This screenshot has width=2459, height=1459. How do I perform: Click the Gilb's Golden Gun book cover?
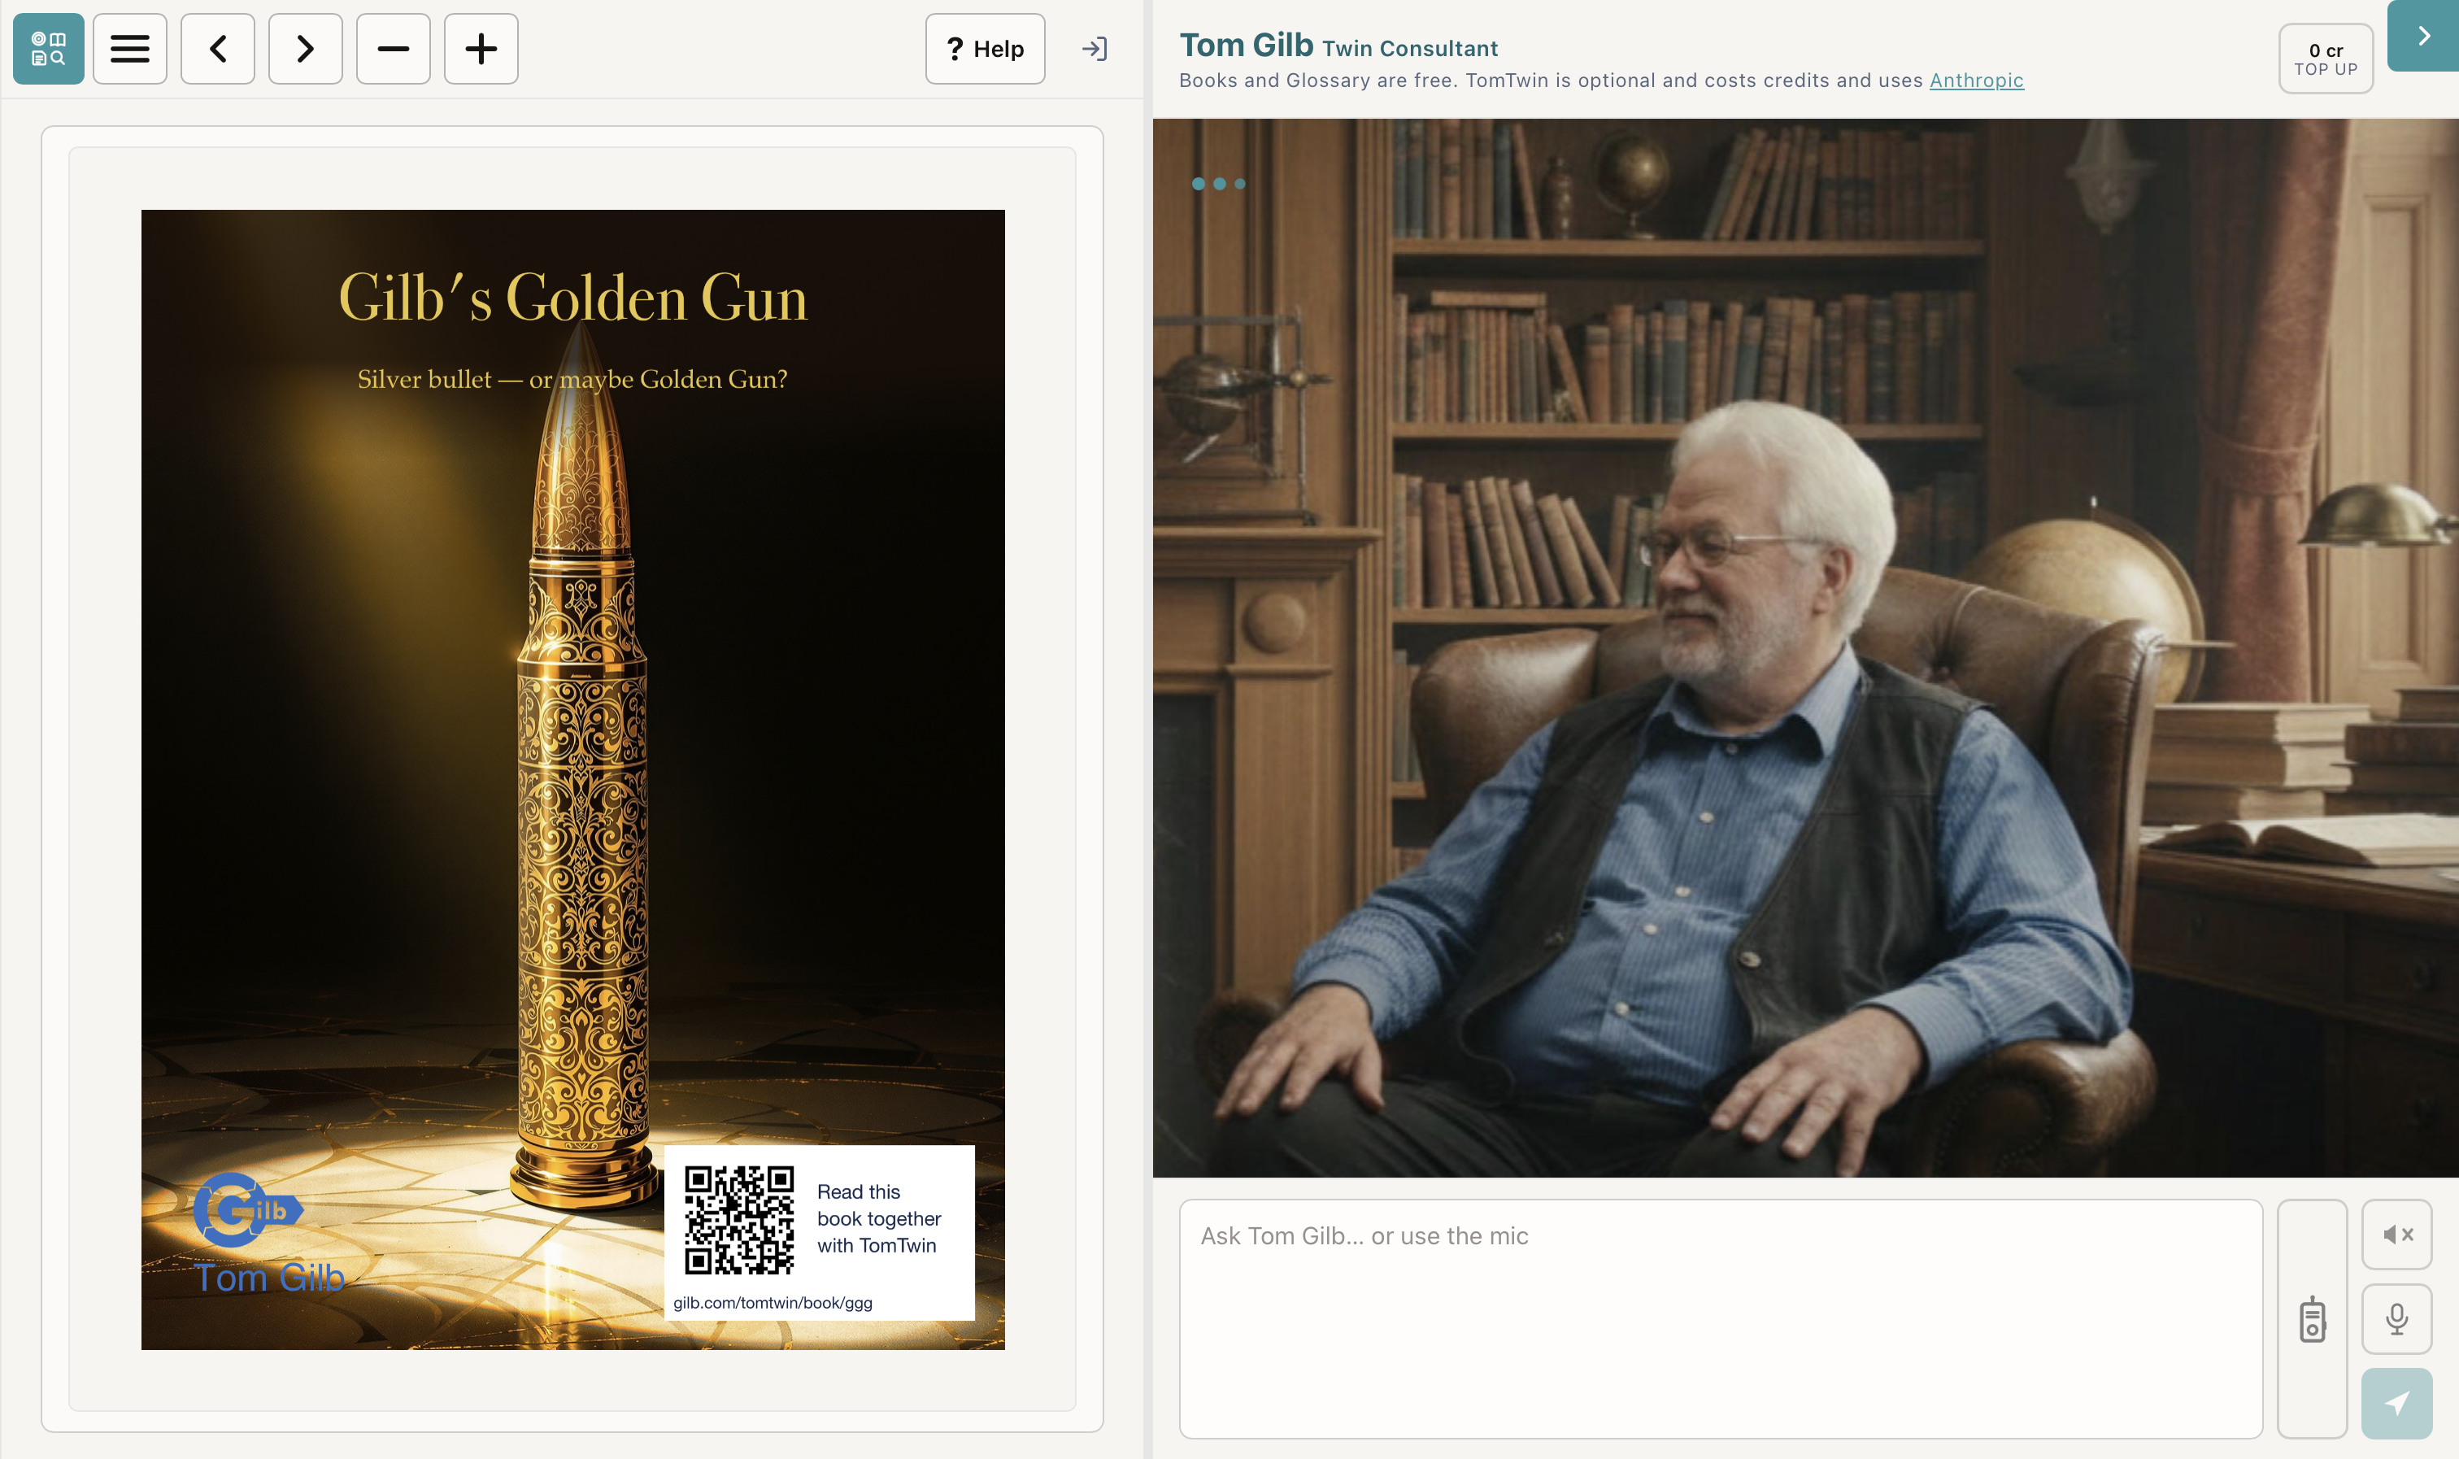click(573, 778)
